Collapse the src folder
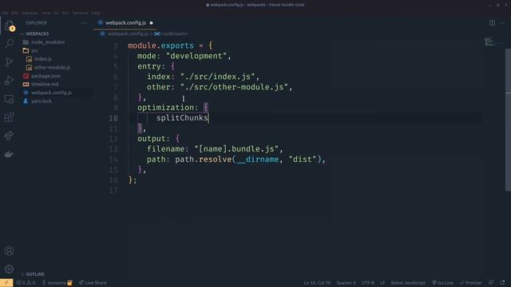The image size is (511, 287). [34, 51]
